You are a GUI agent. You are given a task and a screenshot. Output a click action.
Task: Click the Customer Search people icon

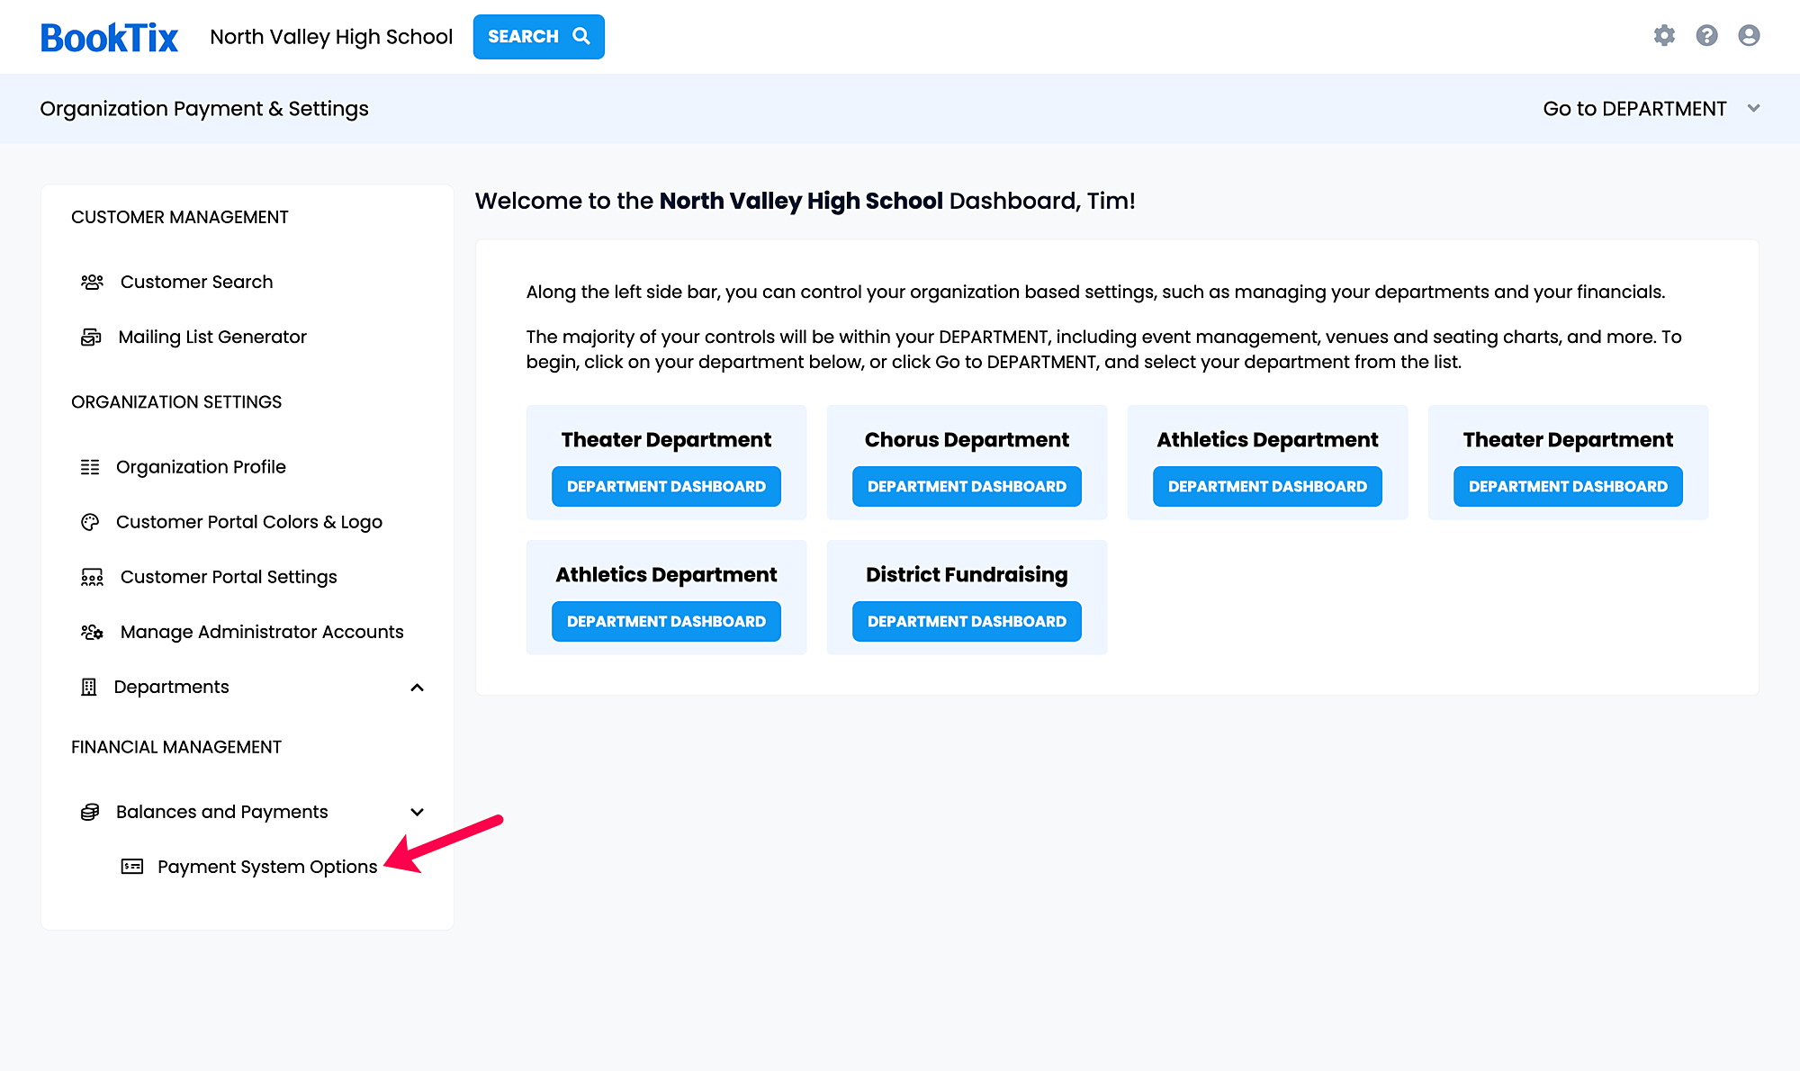[x=92, y=282]
